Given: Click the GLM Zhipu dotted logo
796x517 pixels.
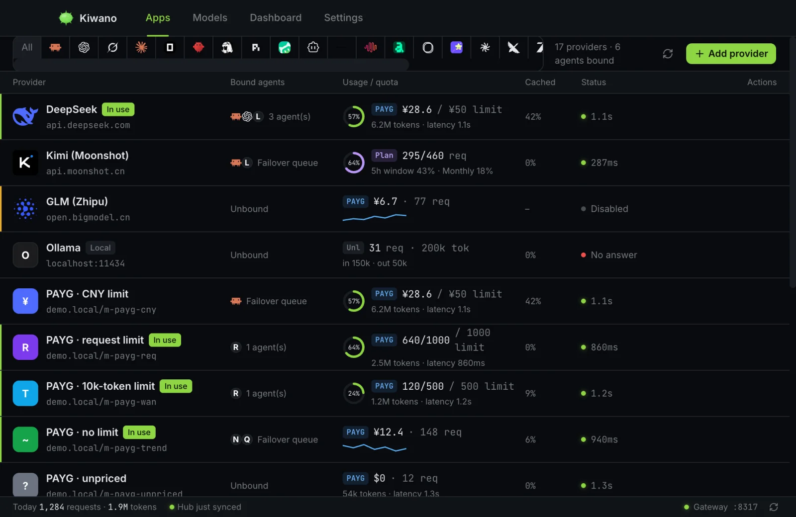Looking at the screenshot, I should (25, 209).
